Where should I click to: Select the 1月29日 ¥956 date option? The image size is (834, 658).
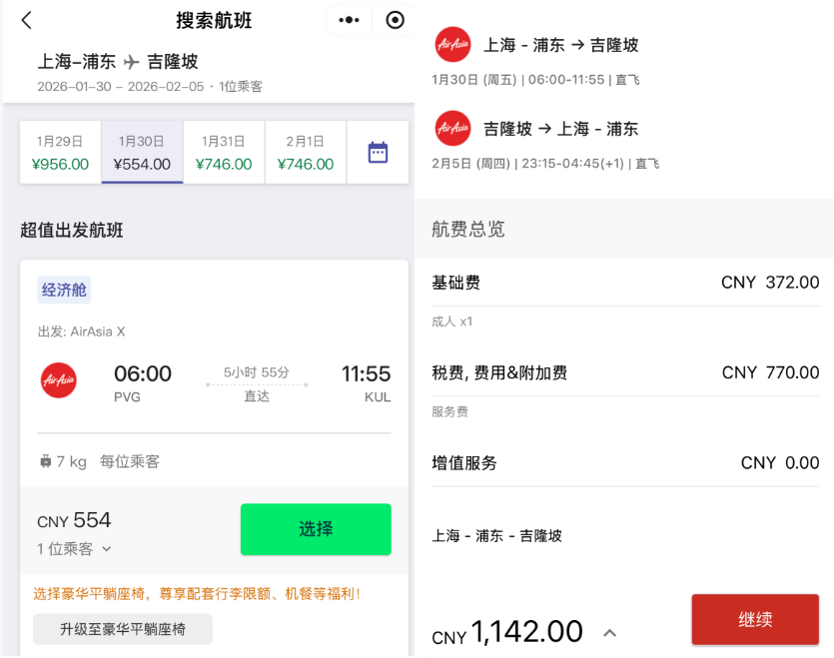(x=60, y=152)
